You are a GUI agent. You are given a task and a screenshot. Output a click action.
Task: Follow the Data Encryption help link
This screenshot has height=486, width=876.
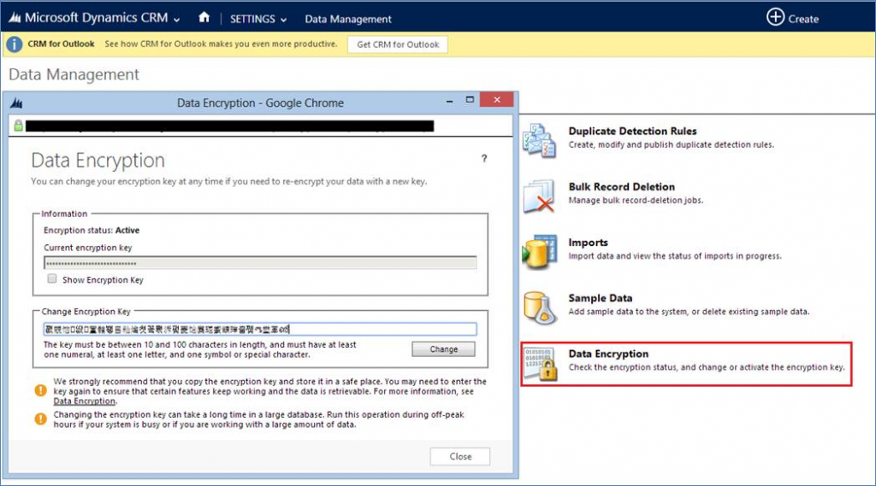tap(85, 401)
